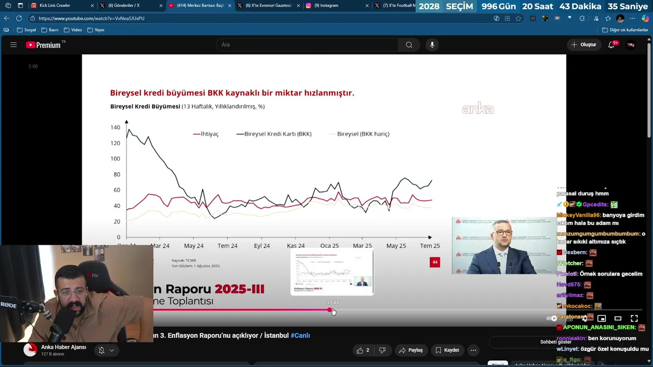Image resolution: width=653 pixels, height=367 pixels.
Task: Go to YouTube Premium home logo
Action: [43, 45]
